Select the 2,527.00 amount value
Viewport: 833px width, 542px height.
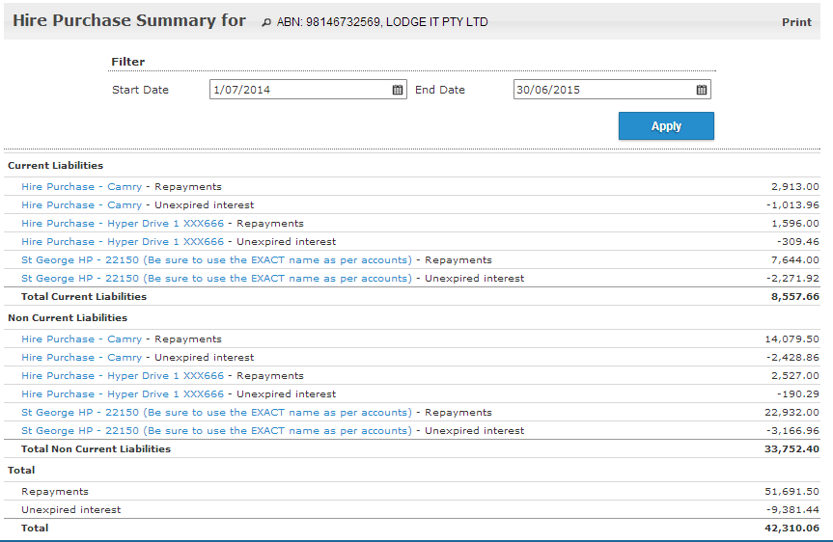(795, 376)
